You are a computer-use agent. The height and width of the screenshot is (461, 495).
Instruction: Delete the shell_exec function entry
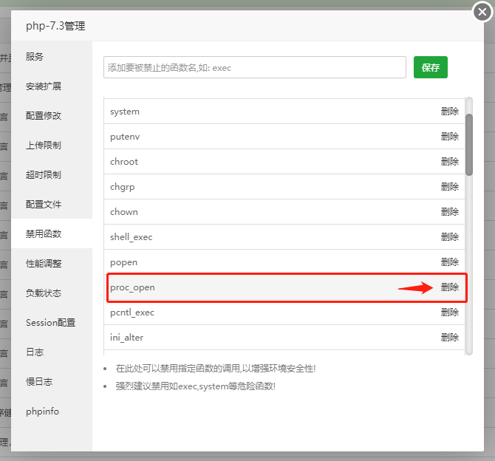coord(449,237)
